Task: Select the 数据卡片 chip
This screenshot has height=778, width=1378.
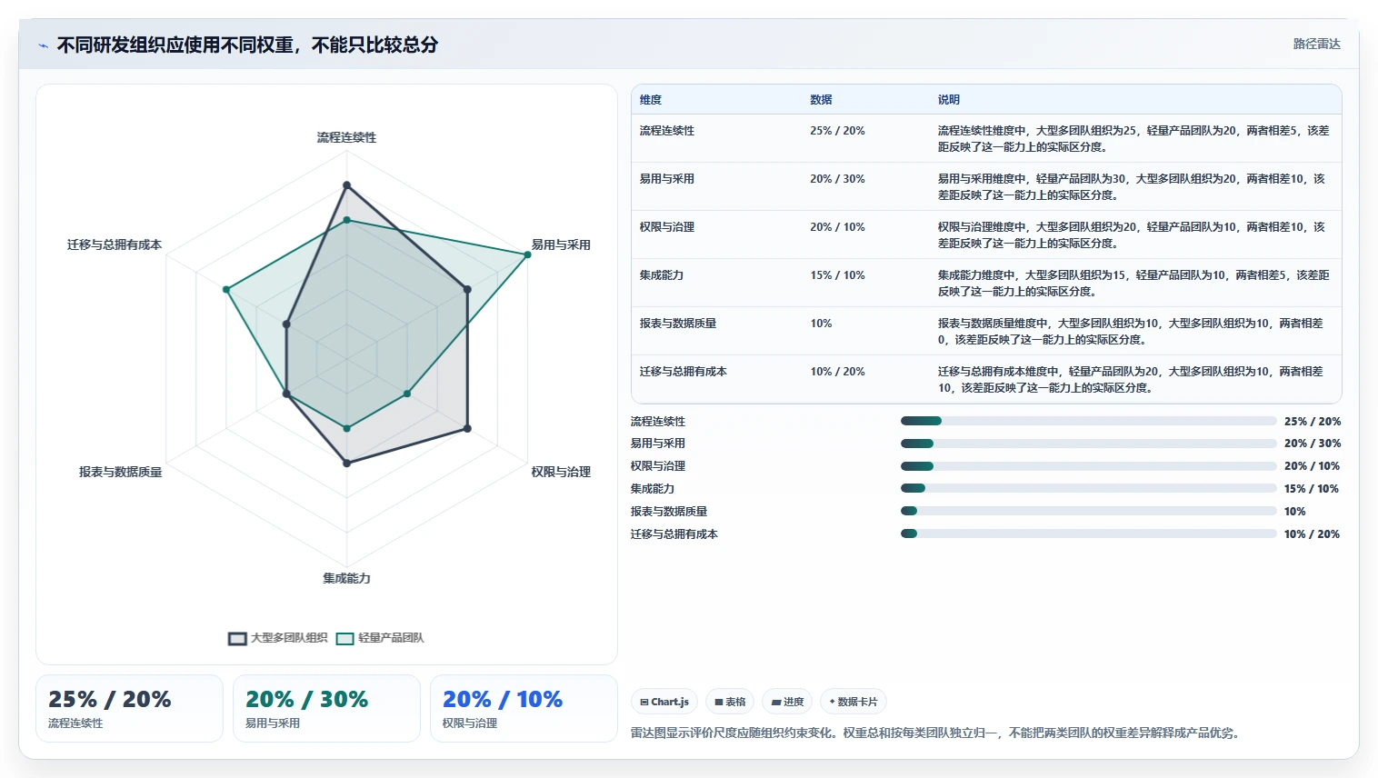Action: [x=854, y=702]
